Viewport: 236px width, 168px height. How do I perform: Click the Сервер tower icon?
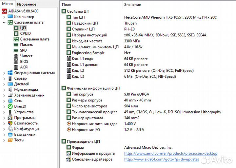click(x=10, y=78)
